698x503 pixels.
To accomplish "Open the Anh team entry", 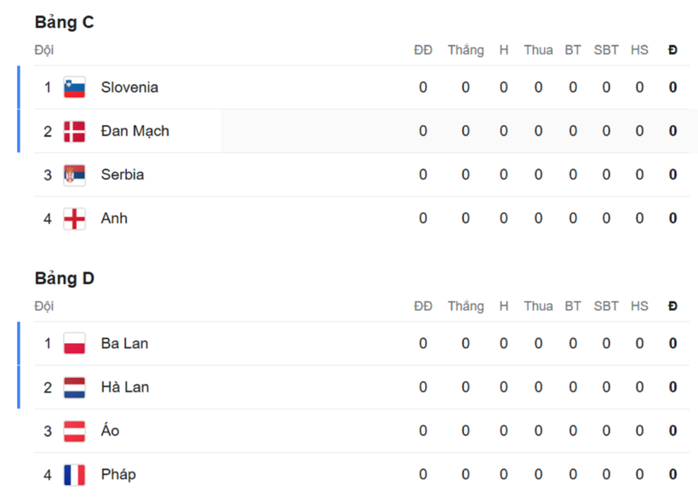I will point(114,219).
